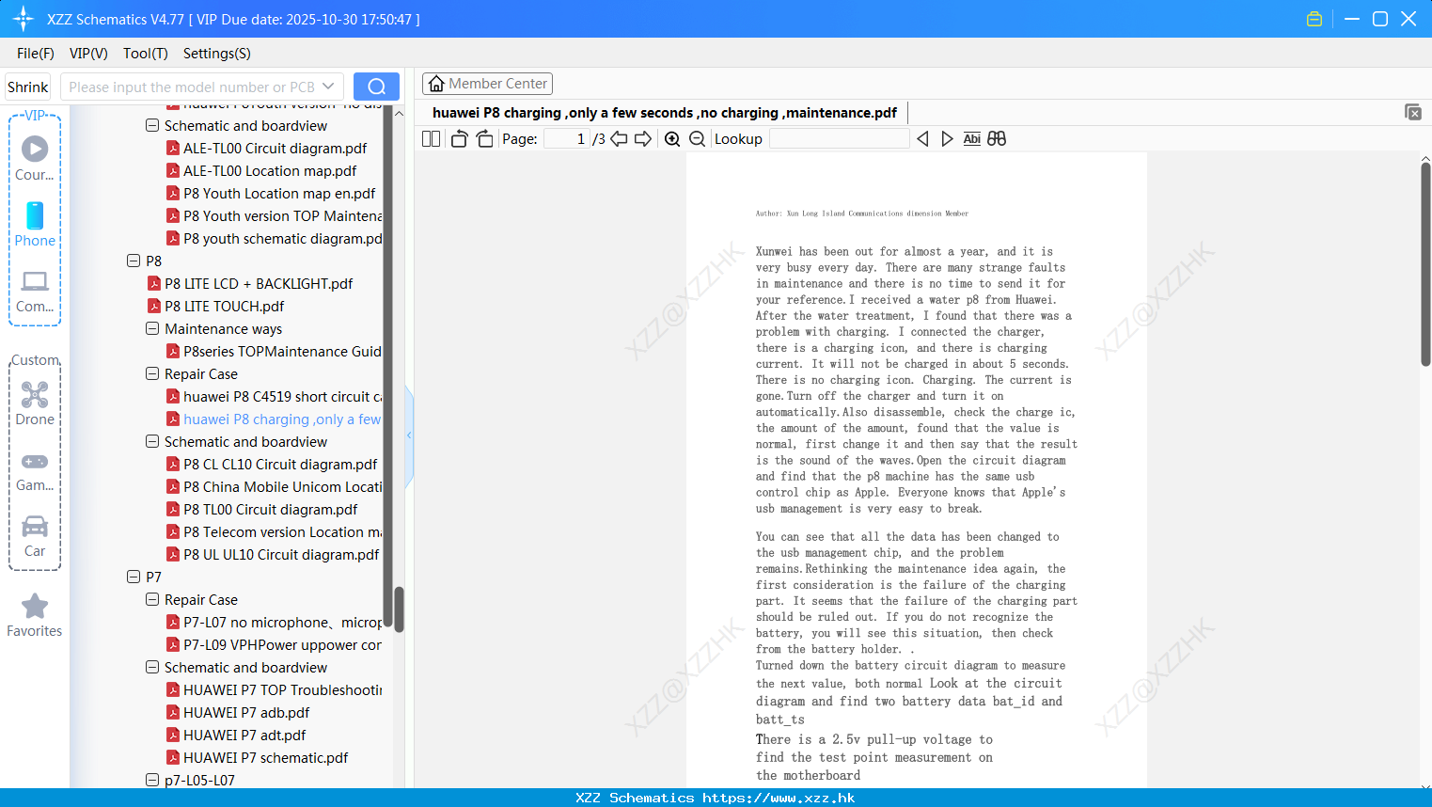Screen dimensions: 1432x807
Task: Select the Computer category
Action: click(x=35, y=292)
